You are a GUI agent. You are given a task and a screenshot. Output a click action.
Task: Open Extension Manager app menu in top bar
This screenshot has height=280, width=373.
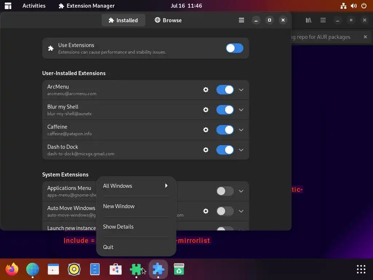click(x=87, y=6)
